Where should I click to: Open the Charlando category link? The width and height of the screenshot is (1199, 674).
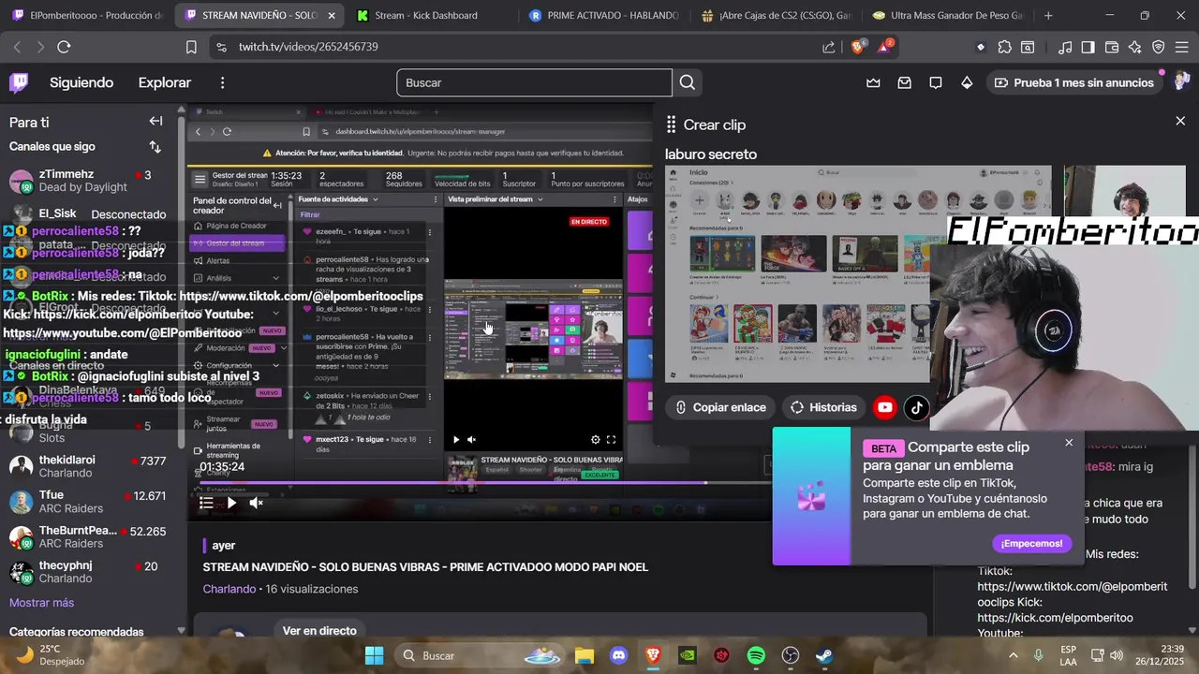(229, 589)
